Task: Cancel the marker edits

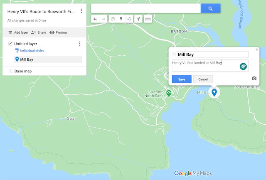Action: click(203, 79)
